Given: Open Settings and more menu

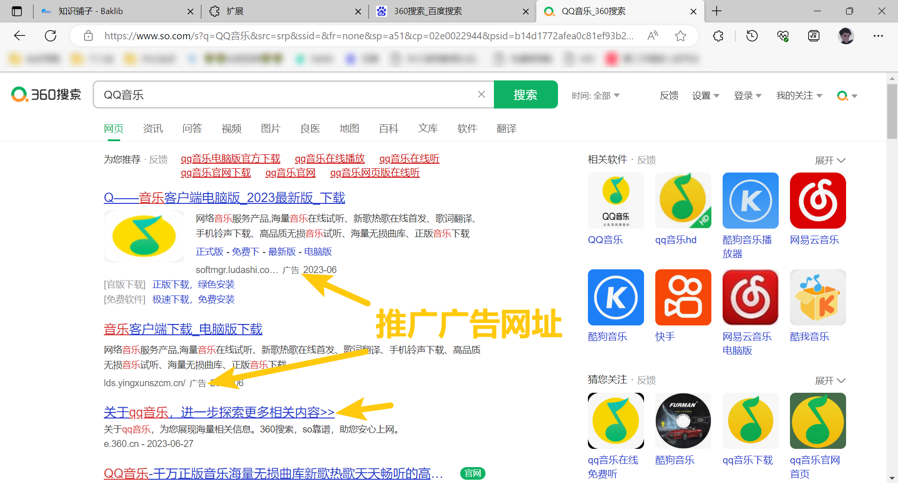Looking at the screenshot, I should tap(878, 36).
